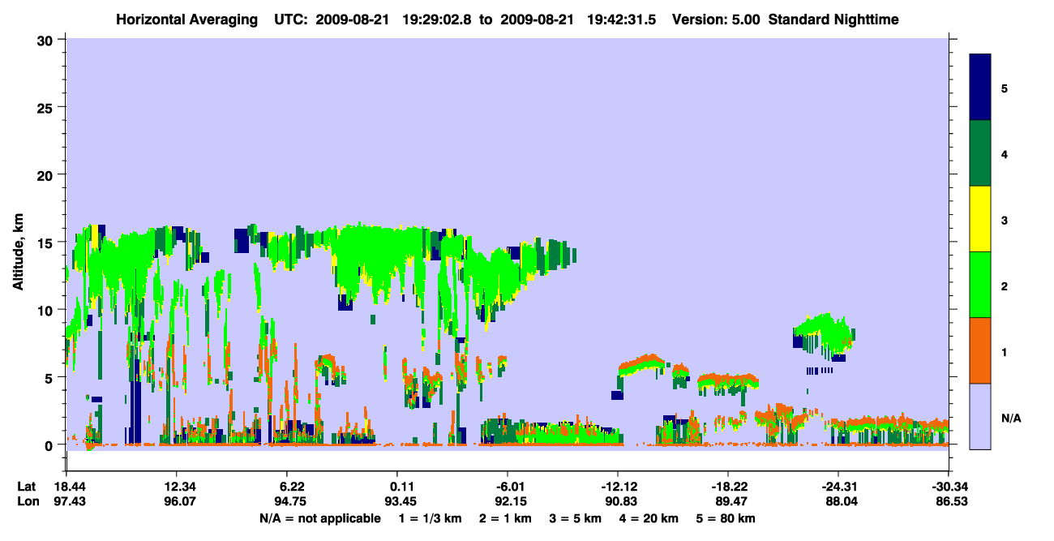Click latitude value -24.31
Screen dimensions: 1054x541
[x=838, y=486]
